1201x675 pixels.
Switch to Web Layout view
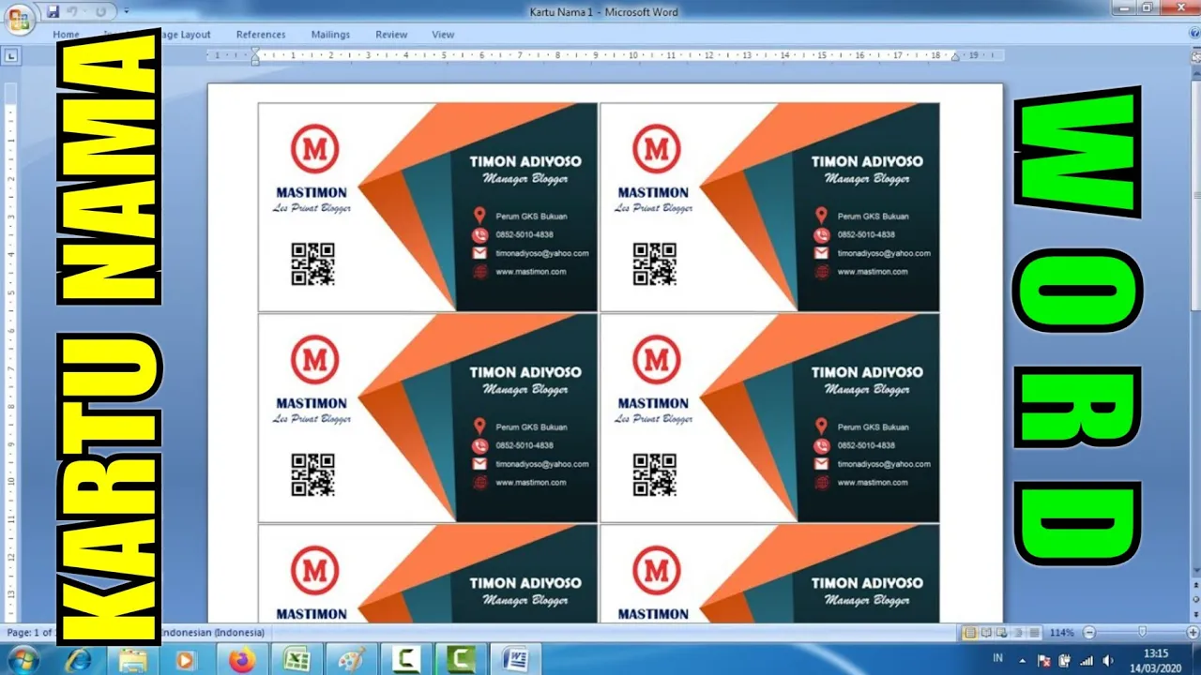pyautogui.click(x=1002, y=633)
